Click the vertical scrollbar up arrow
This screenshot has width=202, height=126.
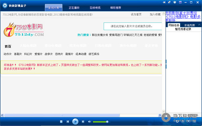(x=164, y=13)
